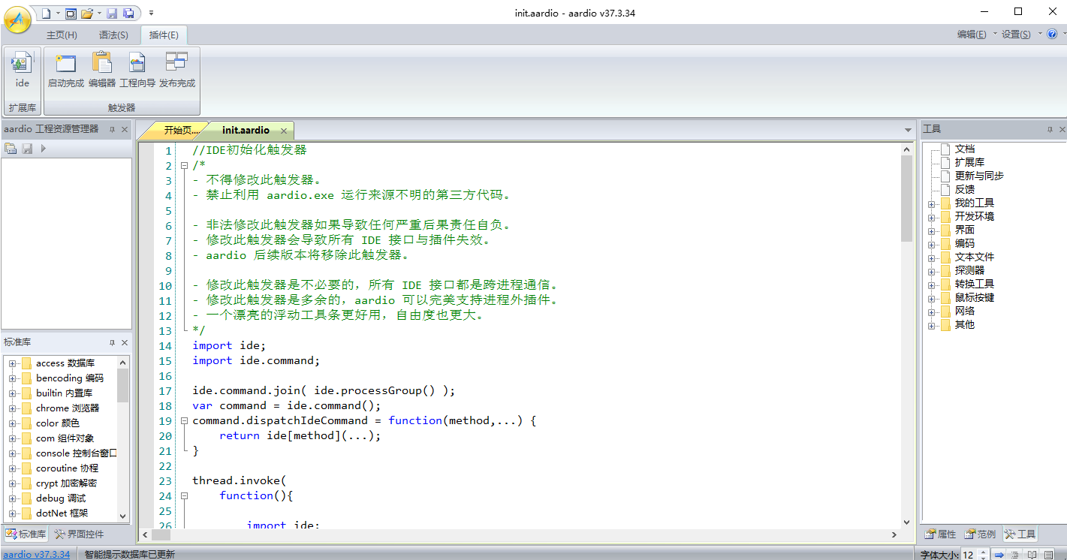The image size is (1067, 560).
Task: Expand the chrome 浏览器 library node
Action: [x=13, y=408]
